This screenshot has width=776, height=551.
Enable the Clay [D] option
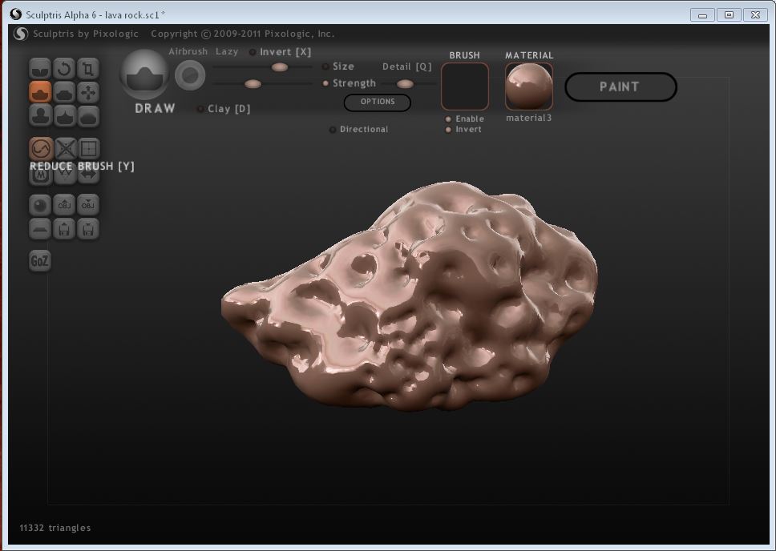200,109
